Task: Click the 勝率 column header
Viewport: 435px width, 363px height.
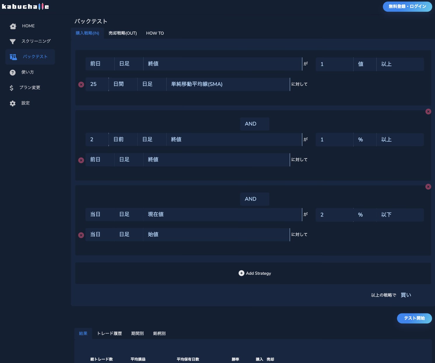Action: point(235,359)
